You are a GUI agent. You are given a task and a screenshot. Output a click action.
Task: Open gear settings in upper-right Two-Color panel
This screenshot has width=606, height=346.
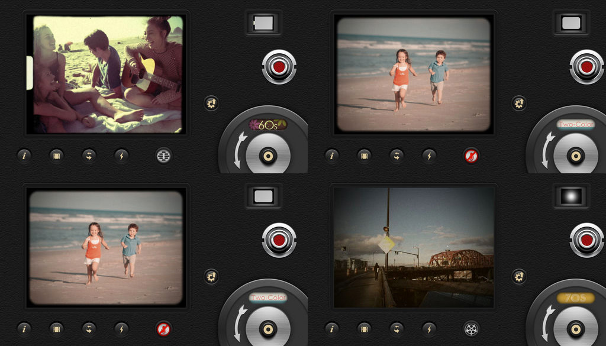(x=518, y=103)
